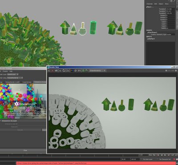Switch to the Cuda Devices tab
Viewport: 178px width, 165px height.
coord(27,82)
